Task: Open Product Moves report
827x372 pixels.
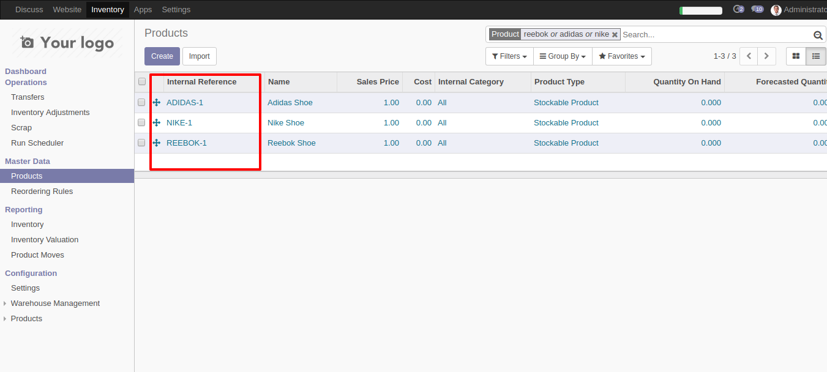Action: tap(37, 255)
